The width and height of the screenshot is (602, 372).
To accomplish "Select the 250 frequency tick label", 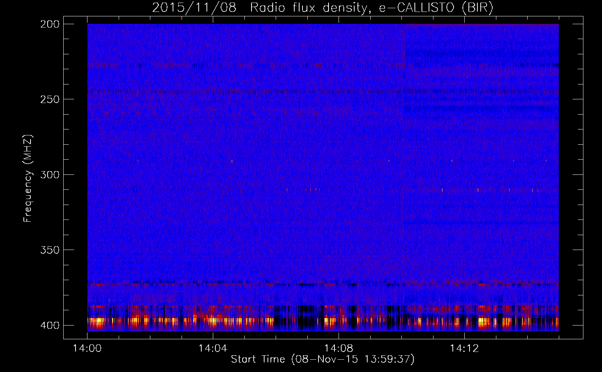I will pyautogui.click(x=49, y=99).
